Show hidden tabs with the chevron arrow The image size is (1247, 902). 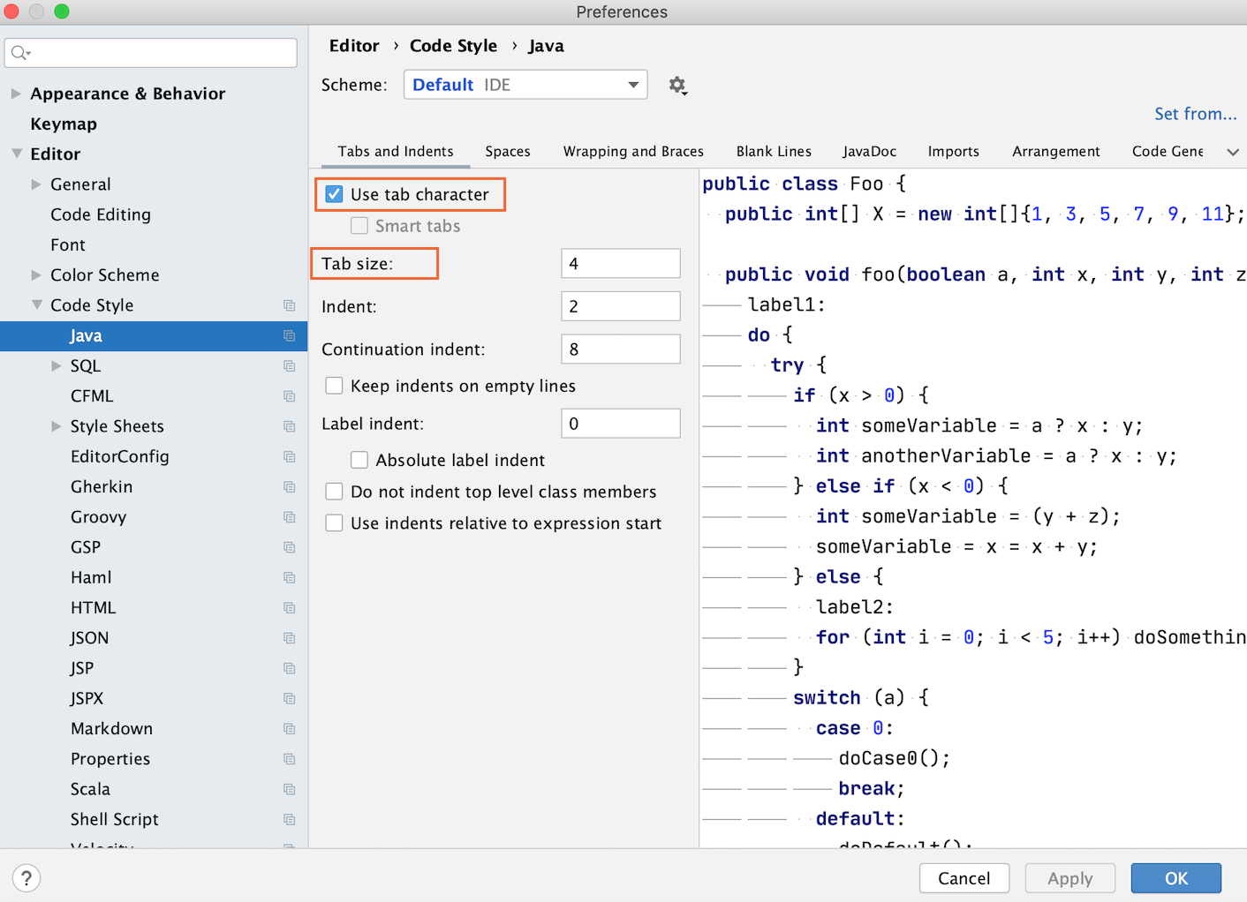point(1233,152)
